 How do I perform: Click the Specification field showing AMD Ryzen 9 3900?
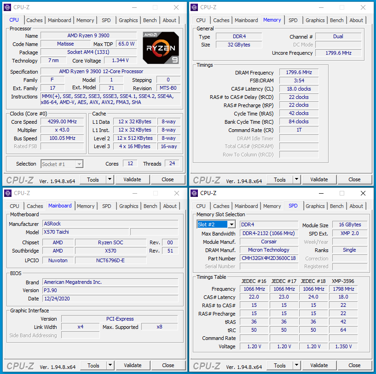110,71
